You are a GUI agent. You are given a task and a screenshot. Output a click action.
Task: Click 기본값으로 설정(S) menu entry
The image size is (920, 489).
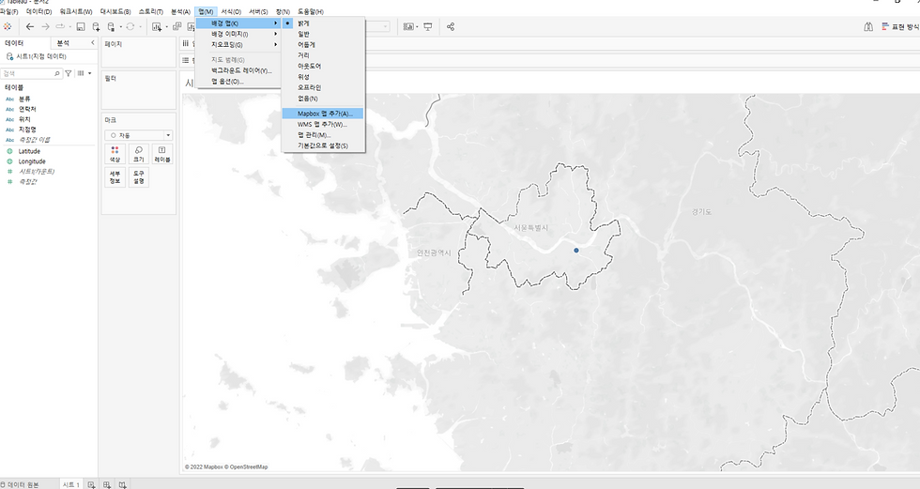point(323,145)
